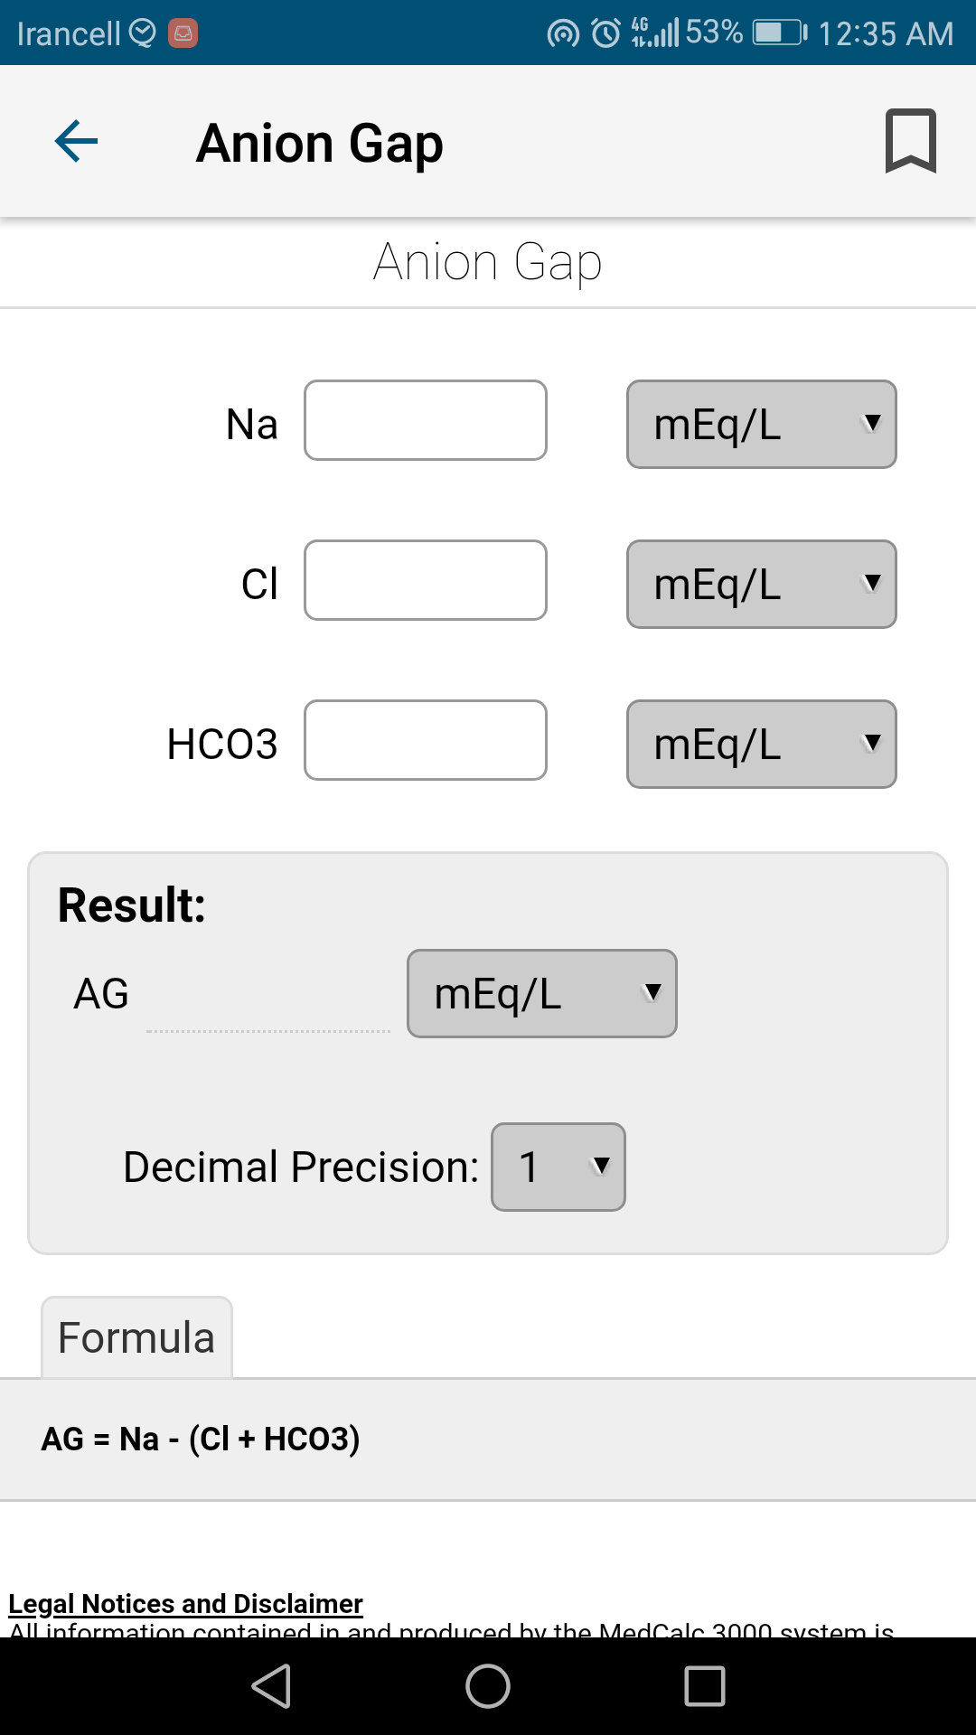Open the Cl unit dropdown
The image size is (976, 1735).
[x=762, y=585]
